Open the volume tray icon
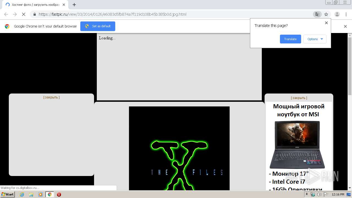This screenshot has width=352, height=198. (319, 194)
